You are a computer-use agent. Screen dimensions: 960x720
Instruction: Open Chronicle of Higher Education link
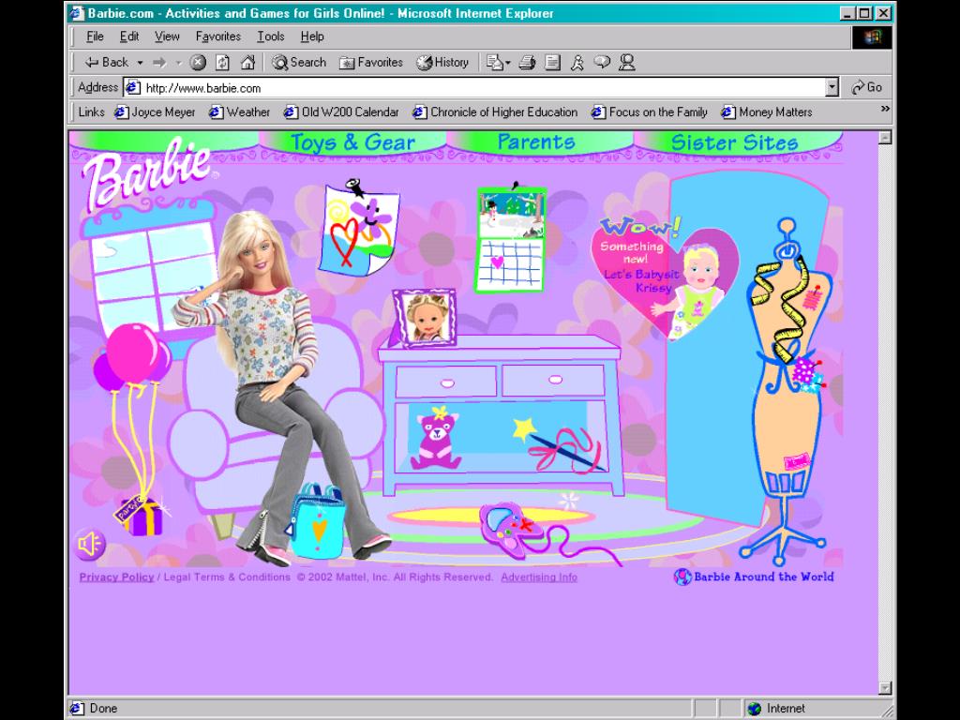(495, 112)
